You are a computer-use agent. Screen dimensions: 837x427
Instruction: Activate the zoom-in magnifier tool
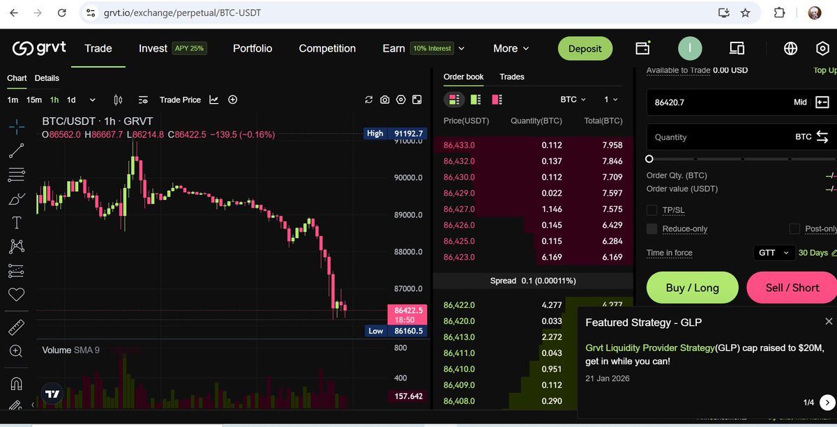click(16, 351)
